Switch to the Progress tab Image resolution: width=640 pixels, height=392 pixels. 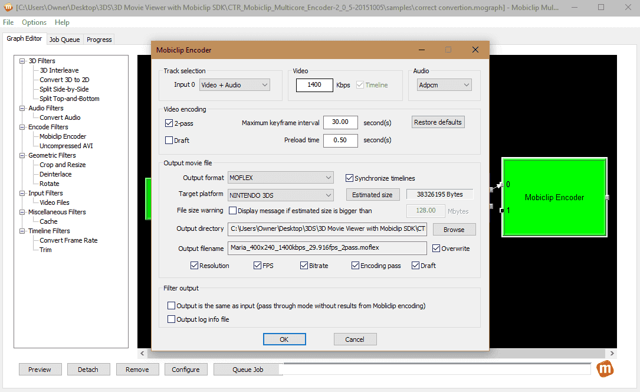coord(99,40)
